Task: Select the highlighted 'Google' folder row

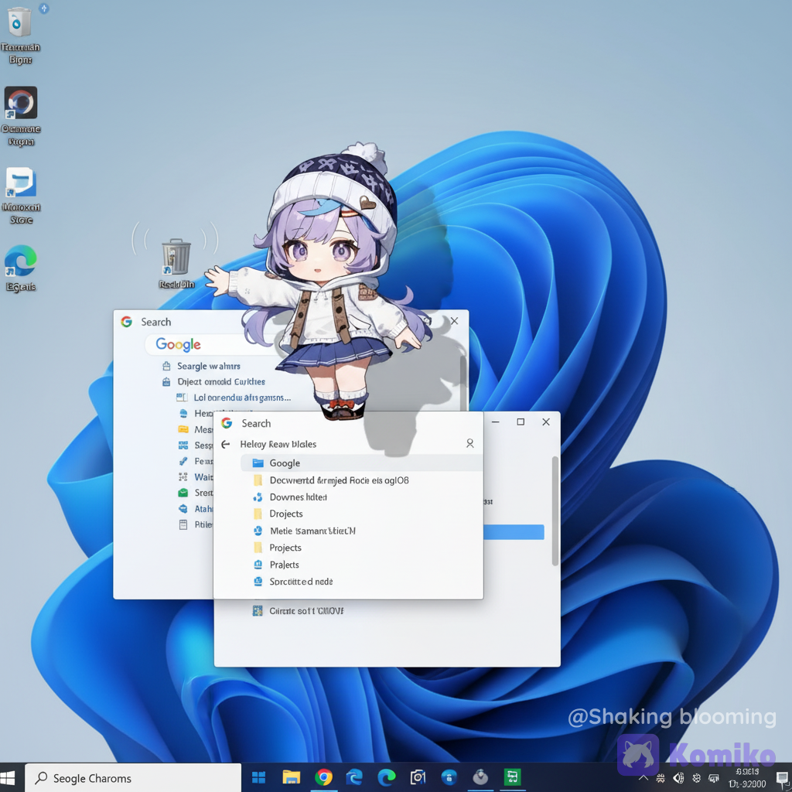Action: 362,463
